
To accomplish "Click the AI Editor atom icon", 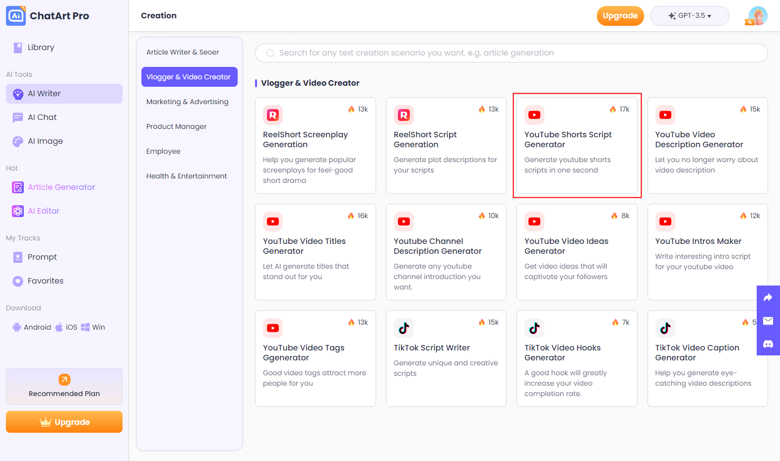I will coord(18,211).
